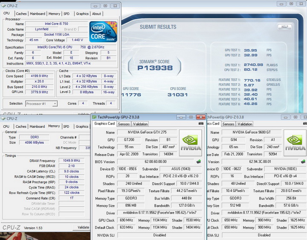This screenshot has width=307, height=240.
Task: Click the Core Speed value 4199.9 MHz
Action: 39,76
